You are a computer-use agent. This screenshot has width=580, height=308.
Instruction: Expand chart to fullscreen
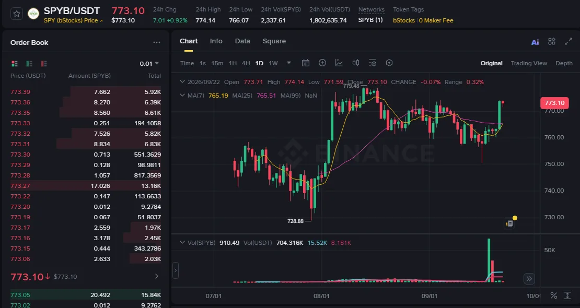(569, 41)
